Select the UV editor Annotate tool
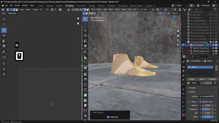The image size is (219, 123). 4,52
